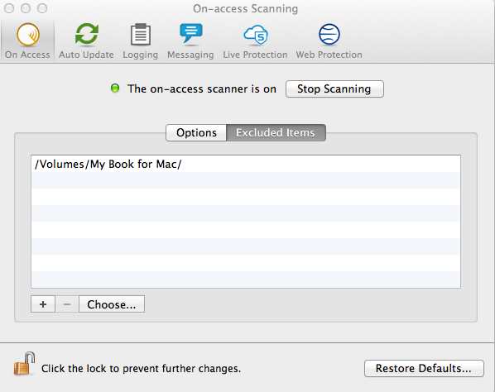495x392 pixels.
Task: Add an excluded item with plus
Action: 43,304
